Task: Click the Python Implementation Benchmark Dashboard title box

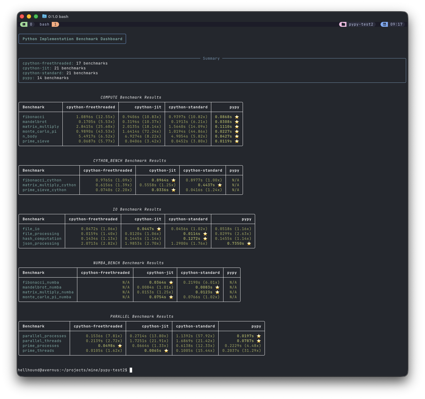Action: 72,39
